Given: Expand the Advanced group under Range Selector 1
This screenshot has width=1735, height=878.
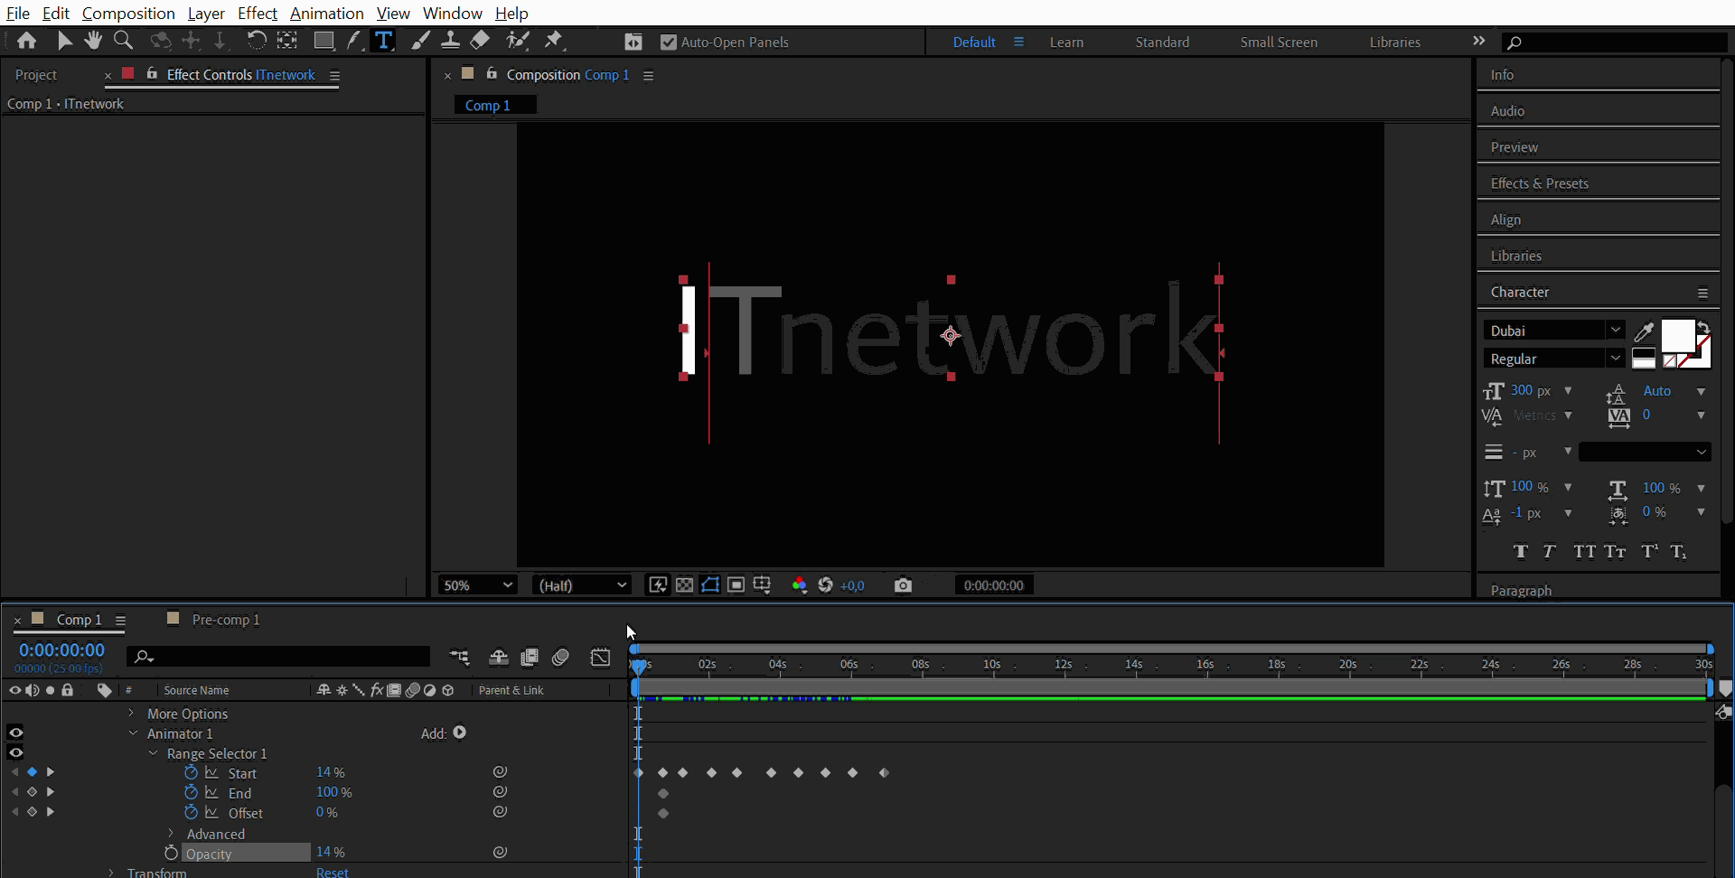Looking at the screenshot, I should 170,834.
